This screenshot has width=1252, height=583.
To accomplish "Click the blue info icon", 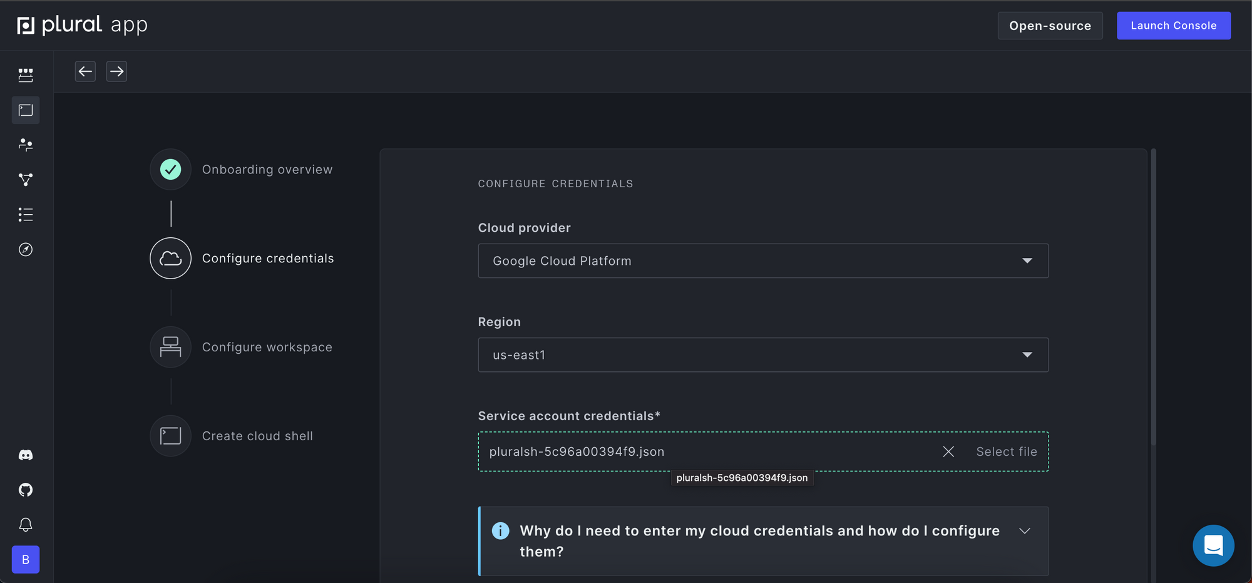I will pyautogui.click(x=500, y=530).
